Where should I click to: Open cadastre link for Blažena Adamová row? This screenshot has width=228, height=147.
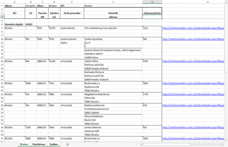tap(193, 105)
